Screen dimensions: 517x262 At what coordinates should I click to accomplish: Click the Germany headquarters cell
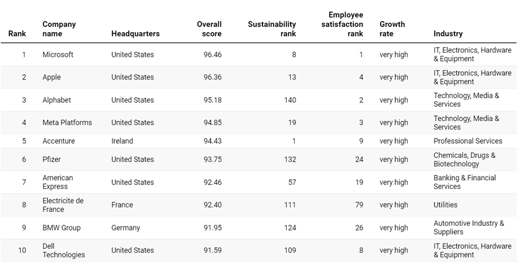[126, 228]
